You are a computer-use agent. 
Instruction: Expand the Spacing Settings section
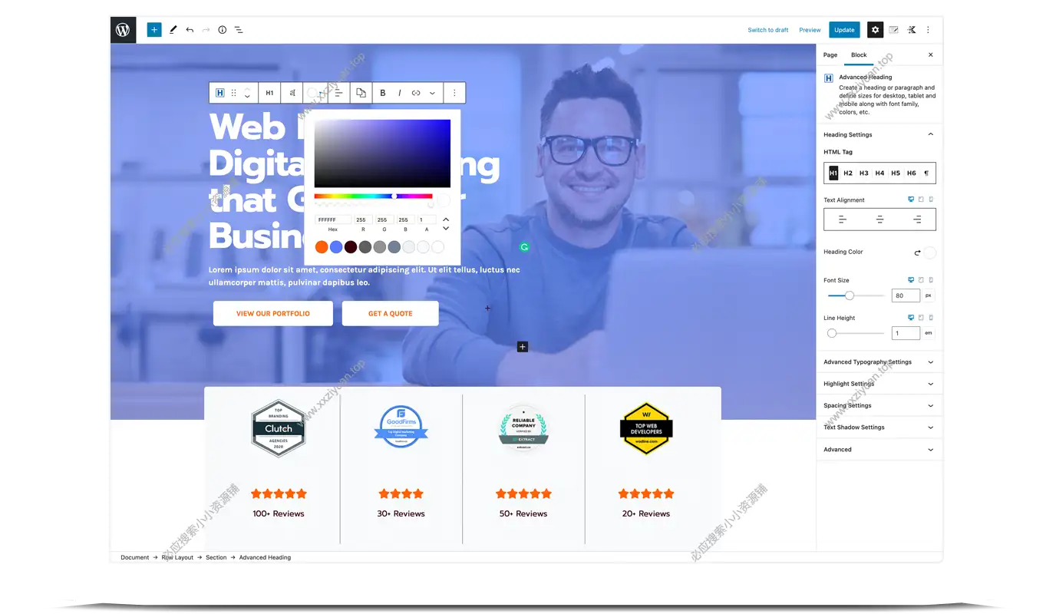pyautogui.click(x=879, y=405)
